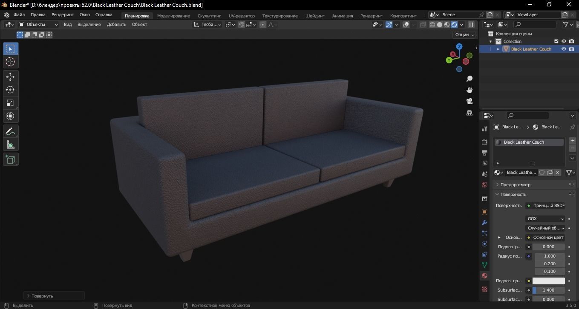Pause rendered preview in viewport header
Image resolution: width=579 pixels, height=309 pixels.
pos(471,25)
